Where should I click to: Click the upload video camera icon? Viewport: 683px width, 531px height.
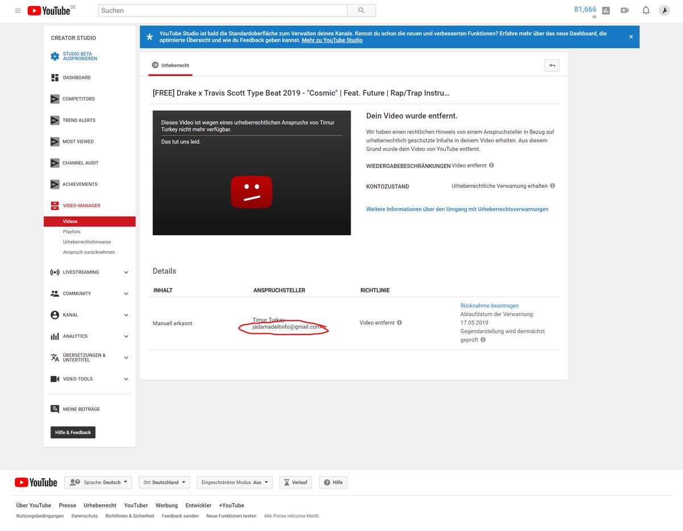624,10
